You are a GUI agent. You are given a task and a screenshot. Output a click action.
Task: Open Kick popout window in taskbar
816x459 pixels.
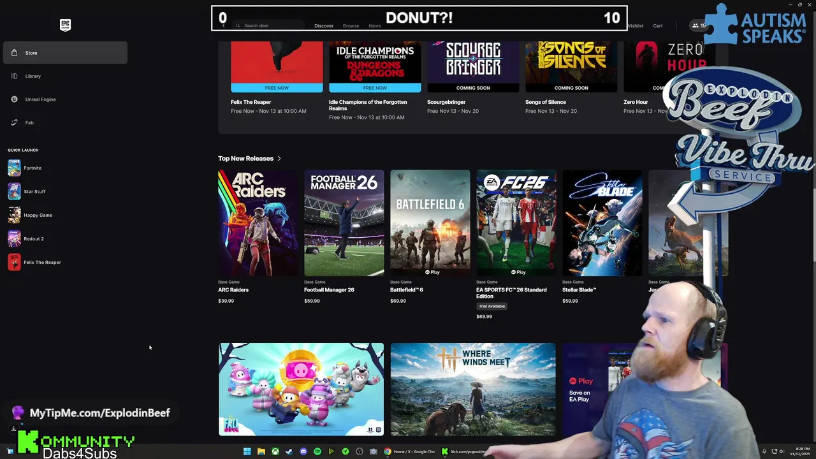click(464, 451)
